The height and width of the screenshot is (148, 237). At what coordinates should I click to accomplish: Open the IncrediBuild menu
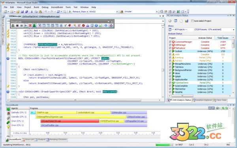57,7
